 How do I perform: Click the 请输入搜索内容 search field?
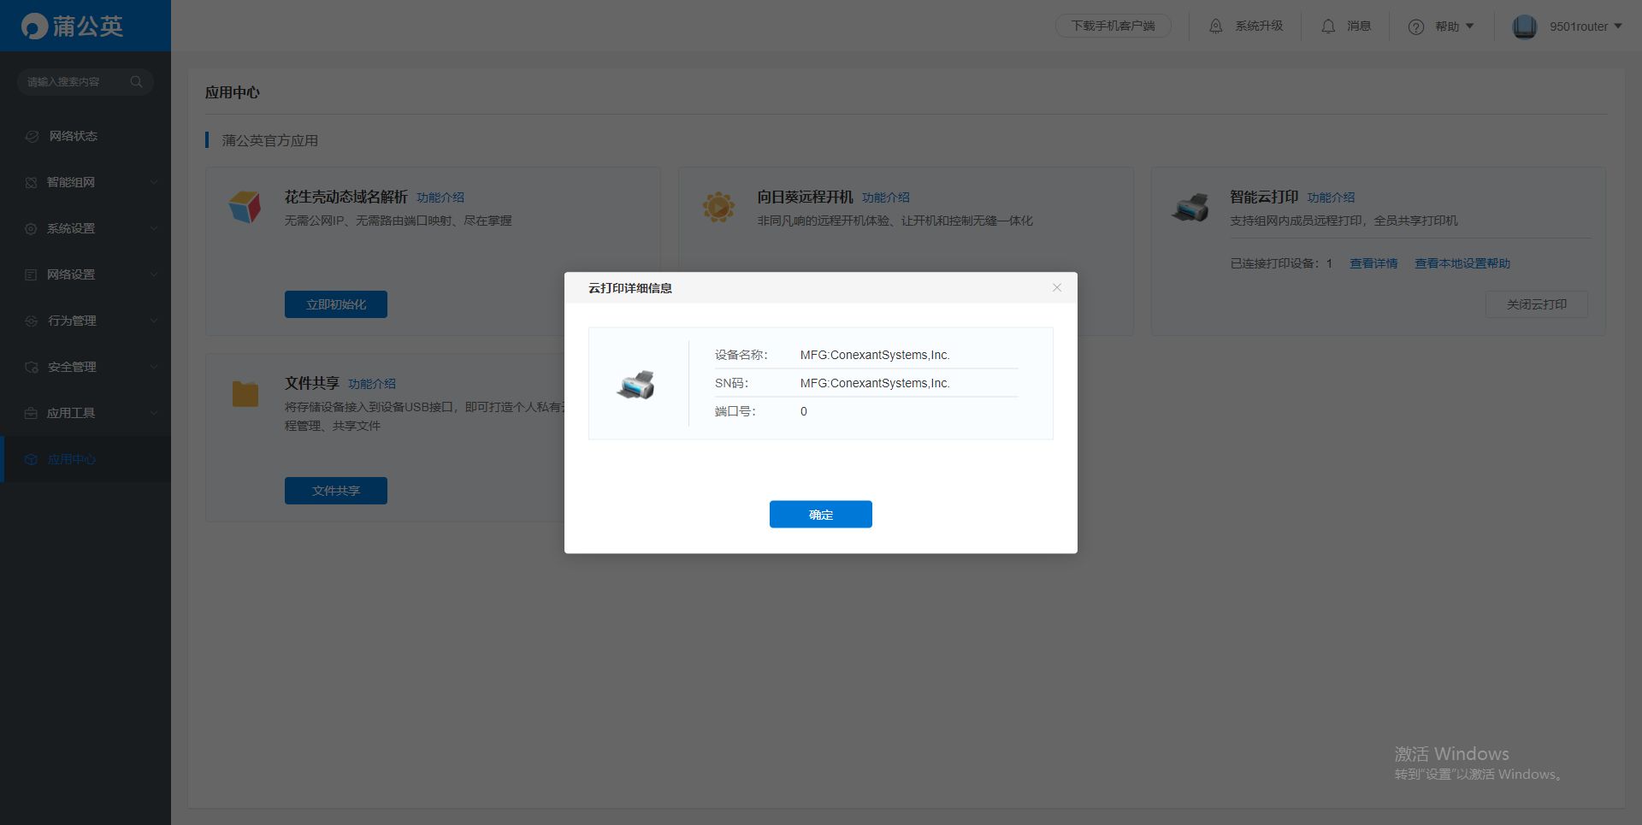coord(73,82)
